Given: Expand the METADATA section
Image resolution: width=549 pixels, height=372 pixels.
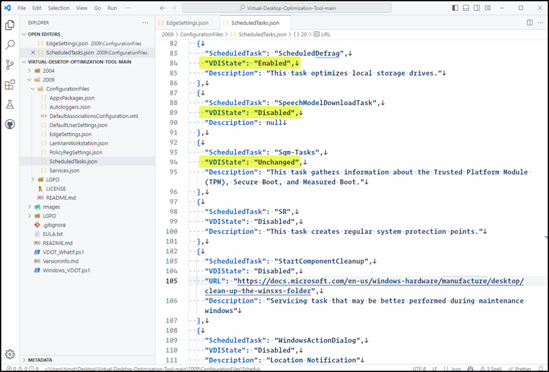Looking at the screenshot, I should pos(40,360).
